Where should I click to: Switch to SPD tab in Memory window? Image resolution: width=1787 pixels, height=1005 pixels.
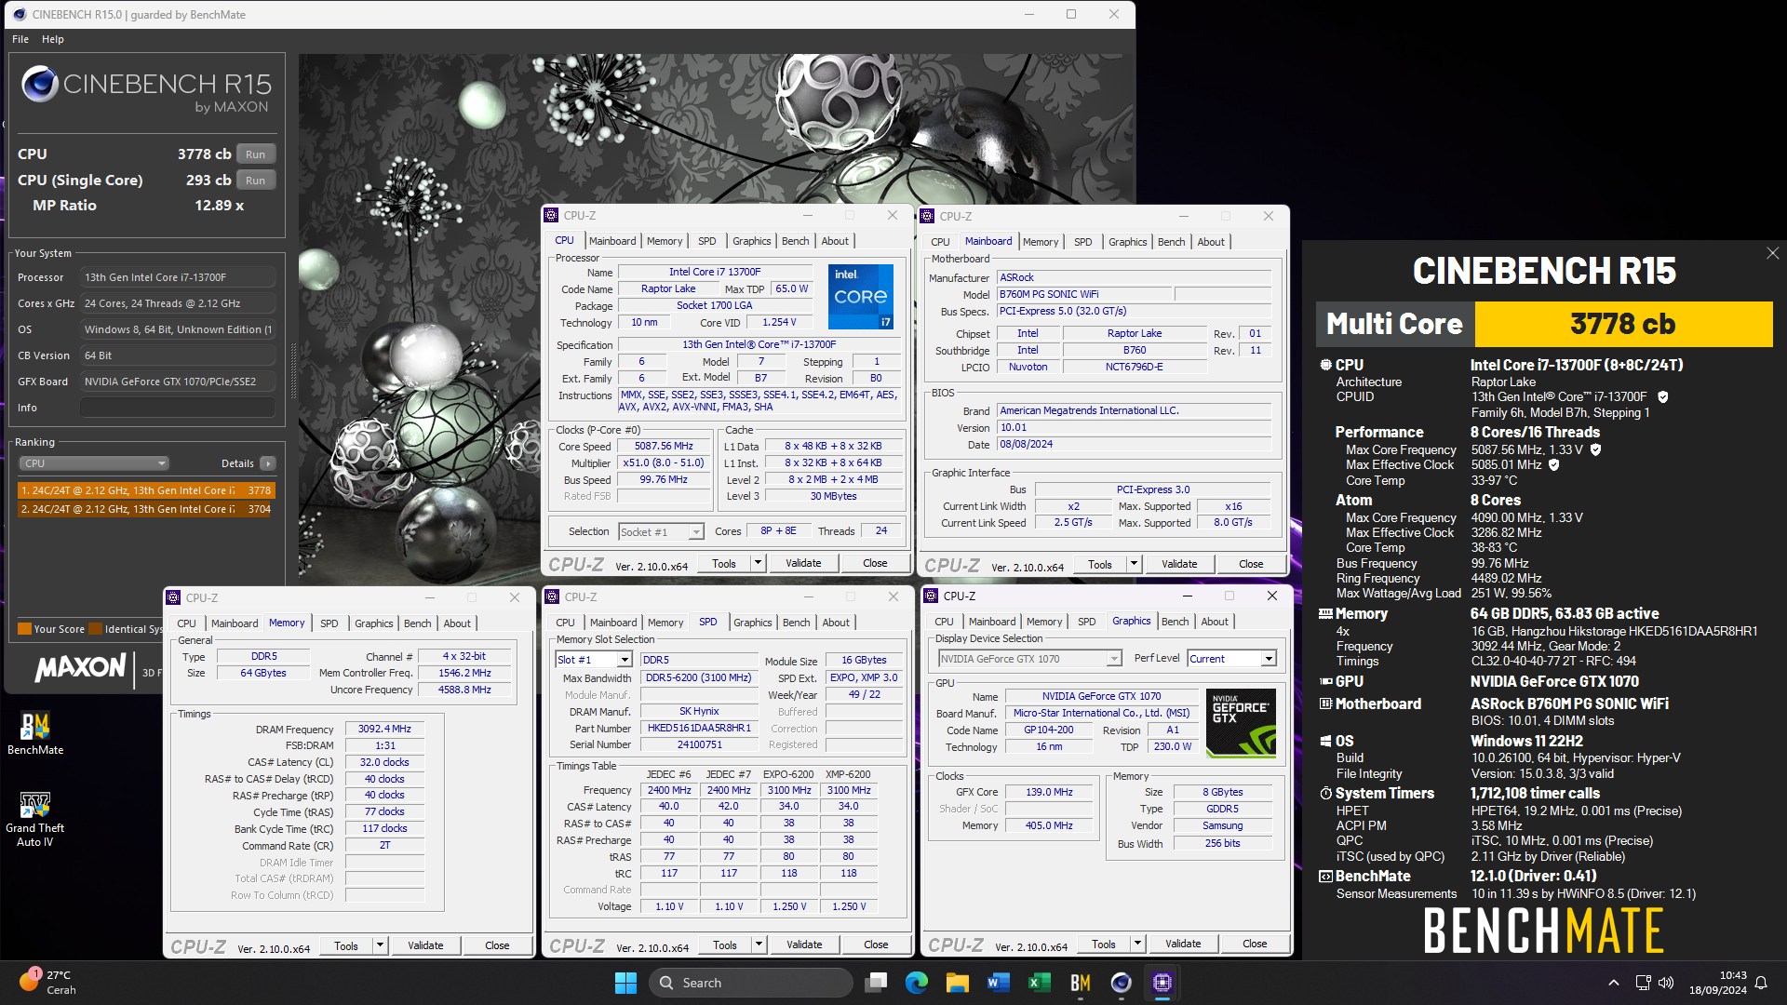coord(329,623)
